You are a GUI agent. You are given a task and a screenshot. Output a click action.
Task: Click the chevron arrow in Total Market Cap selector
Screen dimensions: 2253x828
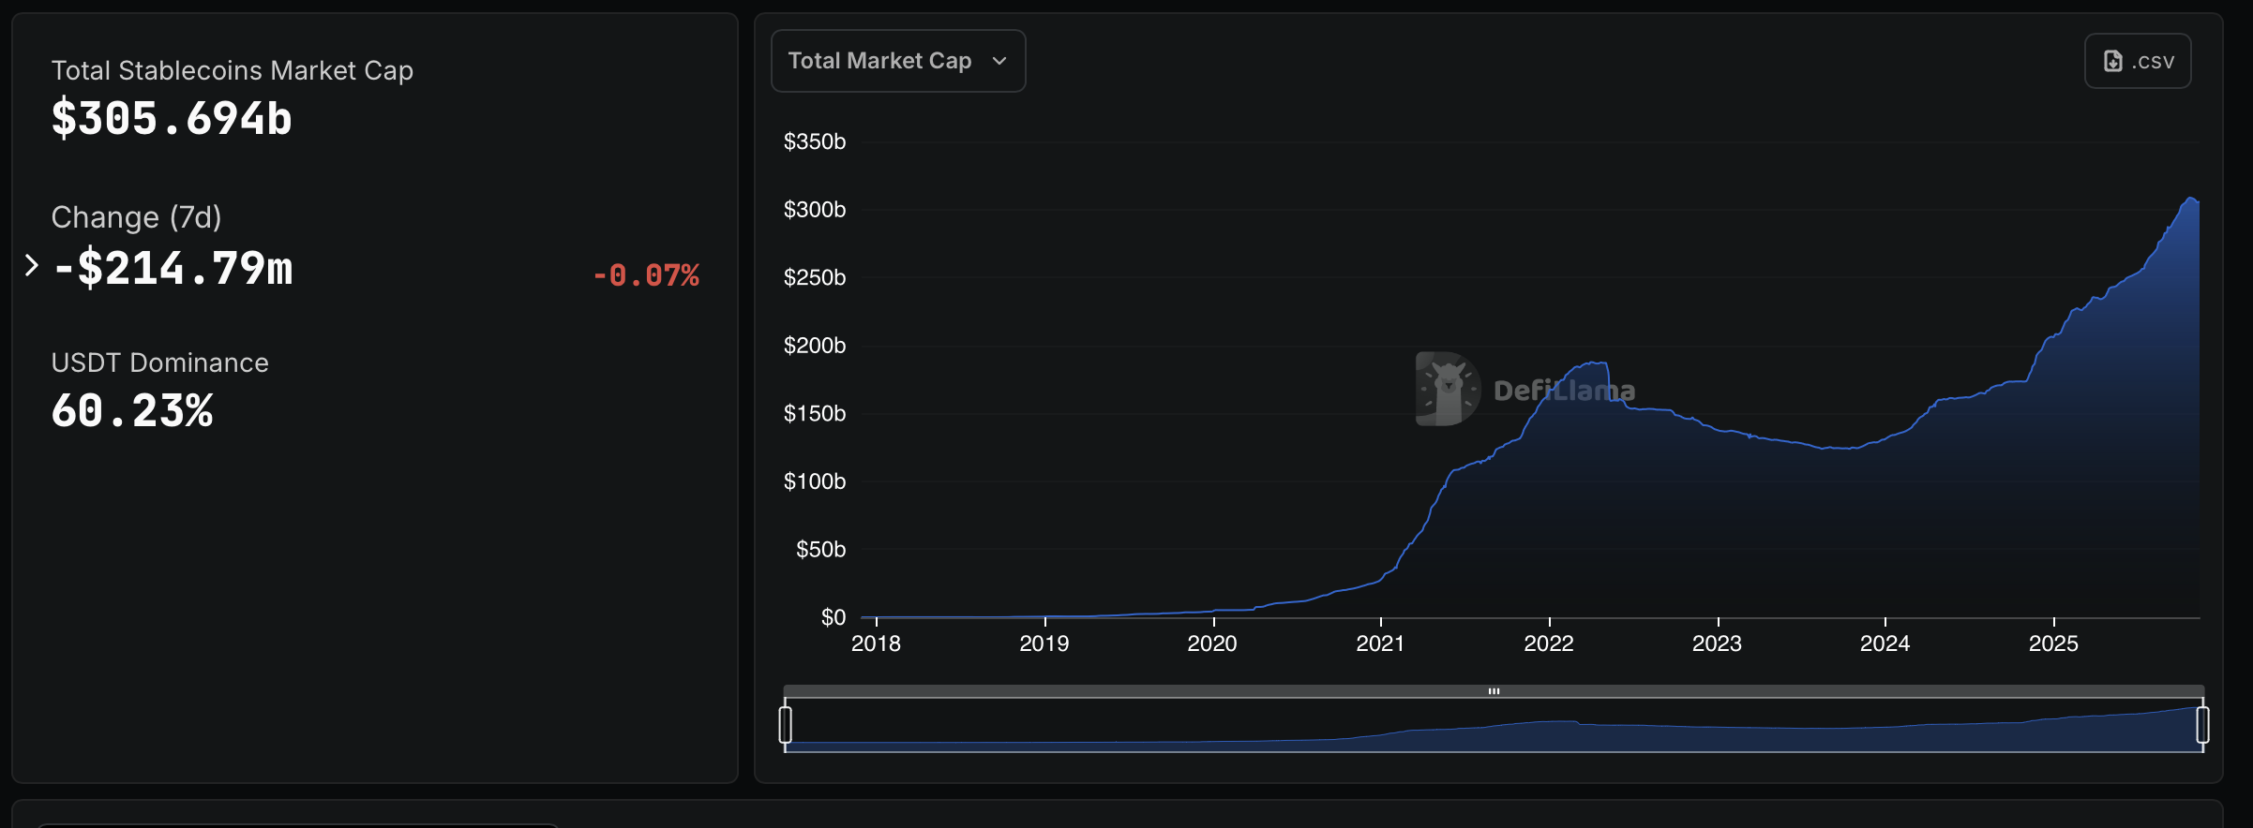pos(999,61)
